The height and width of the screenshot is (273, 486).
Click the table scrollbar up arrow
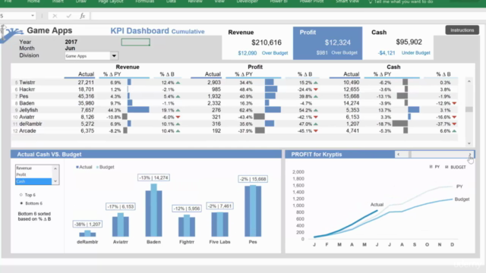(x=469, y=81)
